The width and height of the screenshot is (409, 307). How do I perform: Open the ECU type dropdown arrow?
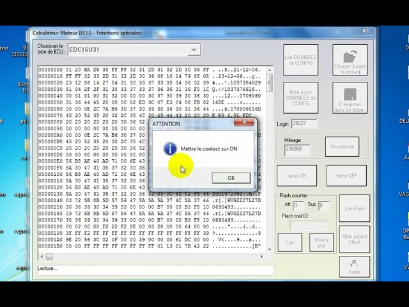tap(194, 50)
